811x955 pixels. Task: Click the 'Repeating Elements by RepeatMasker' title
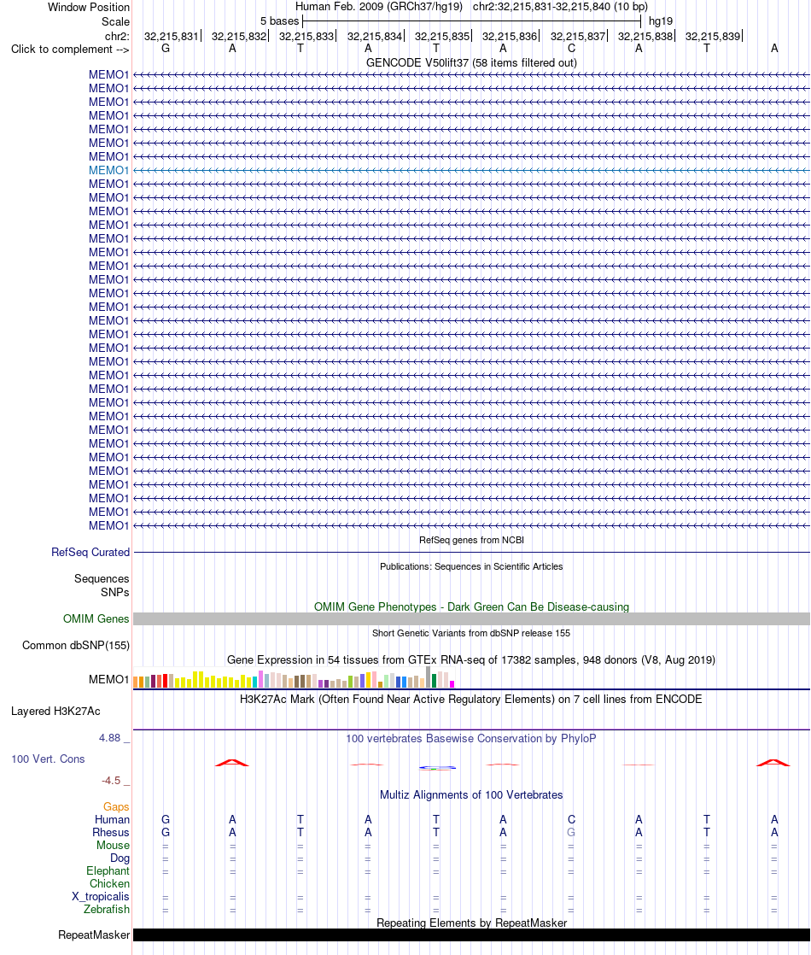click(x=471, y=923)
